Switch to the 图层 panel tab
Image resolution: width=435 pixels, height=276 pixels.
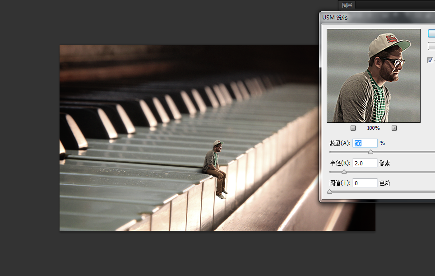tap(347, 5)
